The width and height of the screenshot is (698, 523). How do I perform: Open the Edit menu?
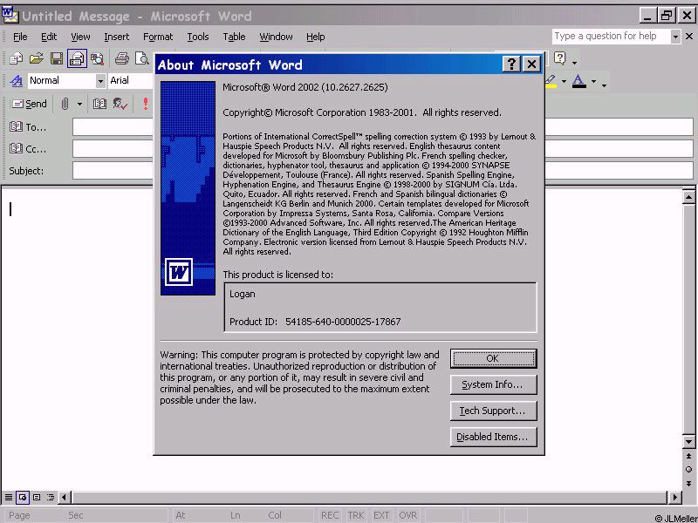pos(49,37)
